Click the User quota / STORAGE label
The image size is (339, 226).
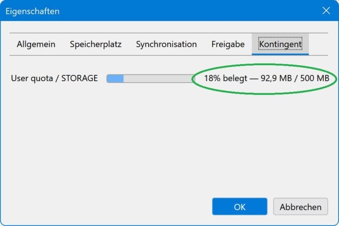pyautogui.click(x=54, y=78)
